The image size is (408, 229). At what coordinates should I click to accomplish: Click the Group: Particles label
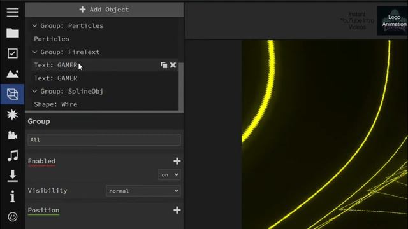click(x=72, y=25)
